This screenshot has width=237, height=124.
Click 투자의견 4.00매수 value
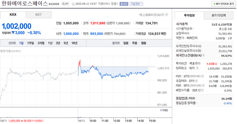click(212, 64)
